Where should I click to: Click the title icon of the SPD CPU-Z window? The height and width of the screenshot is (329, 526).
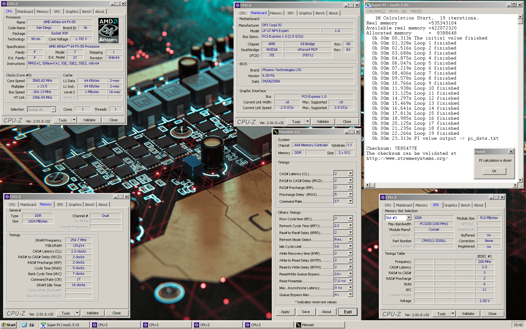coord(383,197)
